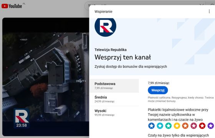Viewport: 215px width, 138px height.
Task: Click 'Zyskaj dostęp do bonusów dla wspierających' text
Action: point(131,67)
